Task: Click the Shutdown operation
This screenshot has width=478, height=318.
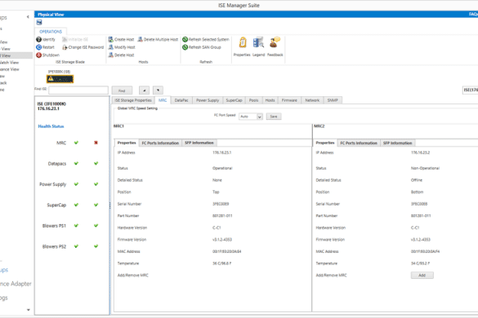Action: [x=47, y=55]
